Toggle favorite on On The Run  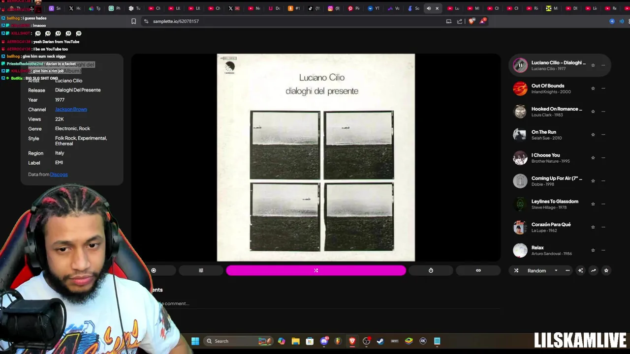pyautogui.click(x=593, y=135)
